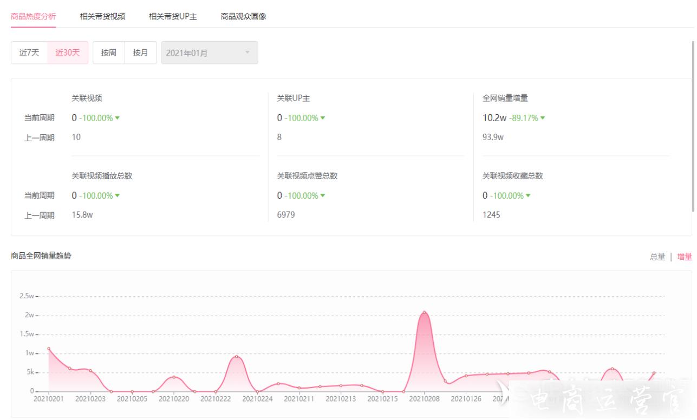The width and height of the screenshot is (697, 420).
Task: Switch to 商品热度分析 tab
Action: 33,16
